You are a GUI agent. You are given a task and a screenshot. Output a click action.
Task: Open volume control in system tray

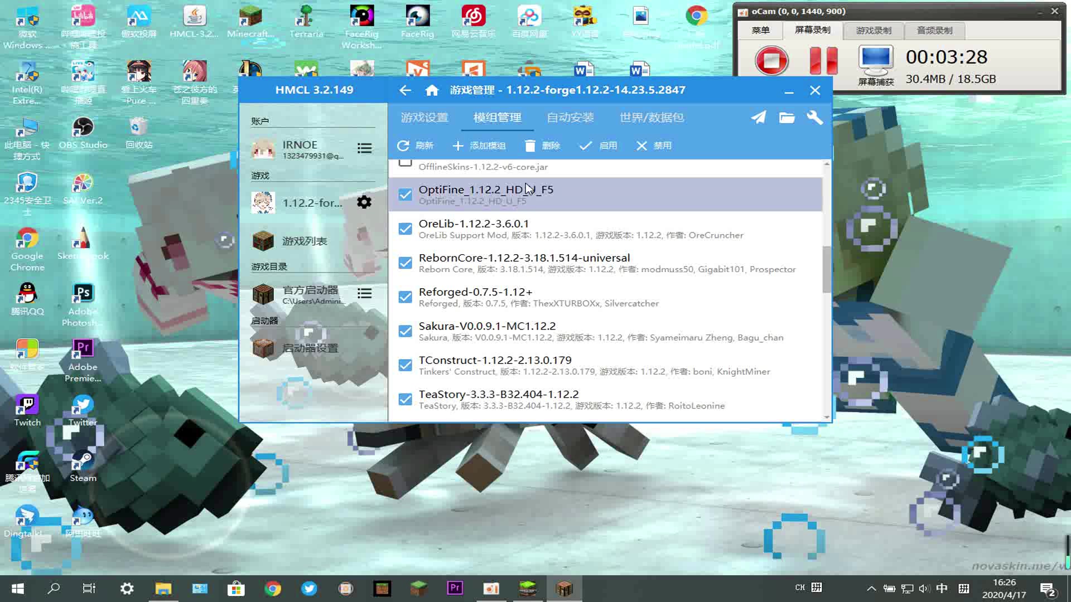click(x=924, y=589)
